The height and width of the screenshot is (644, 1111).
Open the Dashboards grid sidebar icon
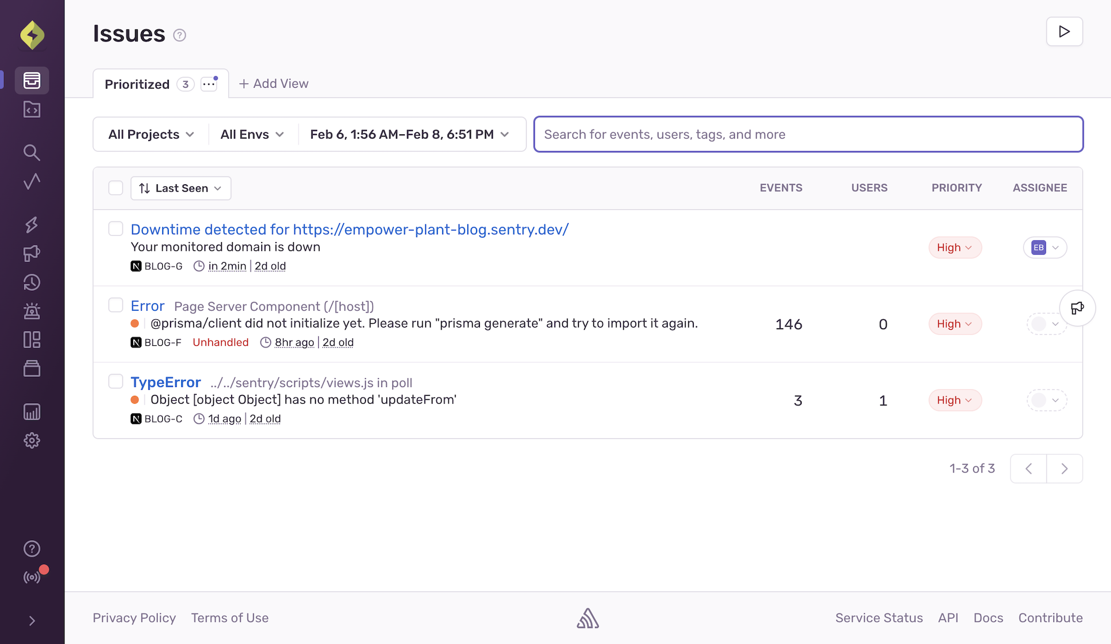pos(32,340)
